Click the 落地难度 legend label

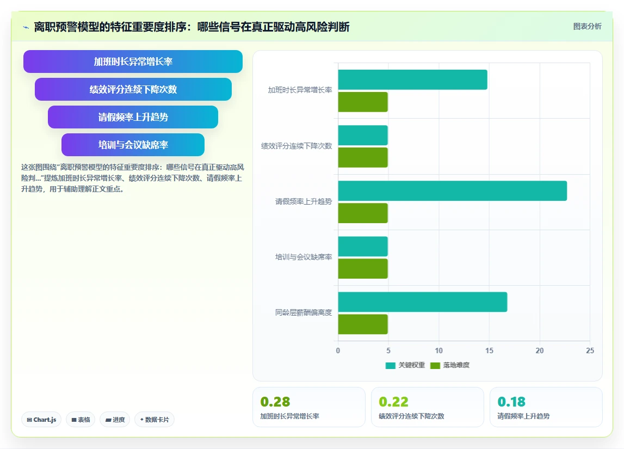(456, 365)
